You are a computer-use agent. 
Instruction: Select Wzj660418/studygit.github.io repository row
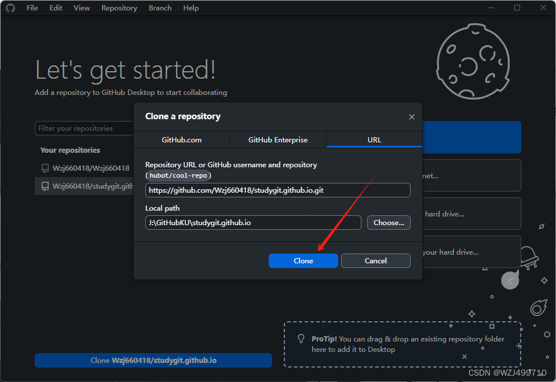(x=85, y=186)
